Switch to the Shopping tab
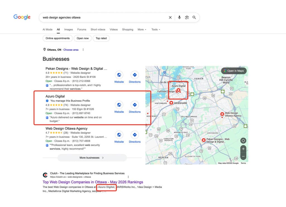 tap(128, 29)
